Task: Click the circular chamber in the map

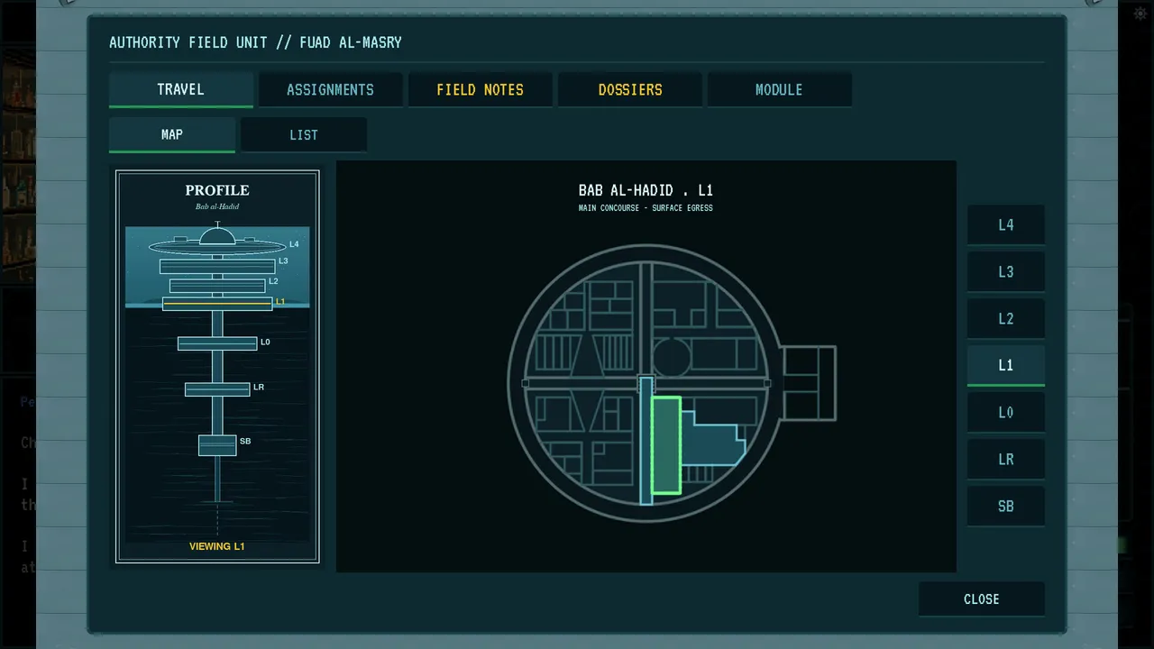Action: coord(671,359)
